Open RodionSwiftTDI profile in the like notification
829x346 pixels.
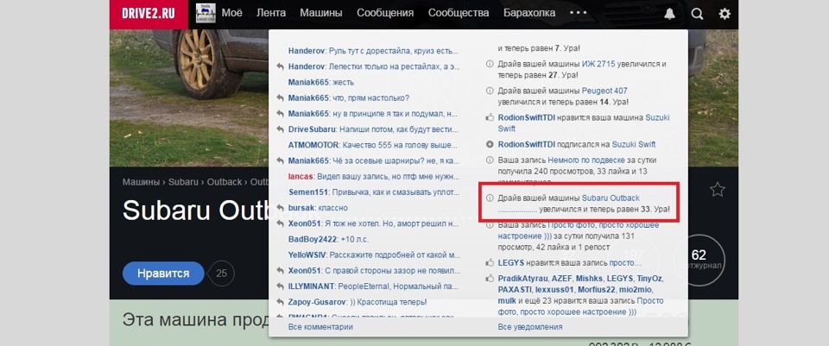click(x=527, y=117)
